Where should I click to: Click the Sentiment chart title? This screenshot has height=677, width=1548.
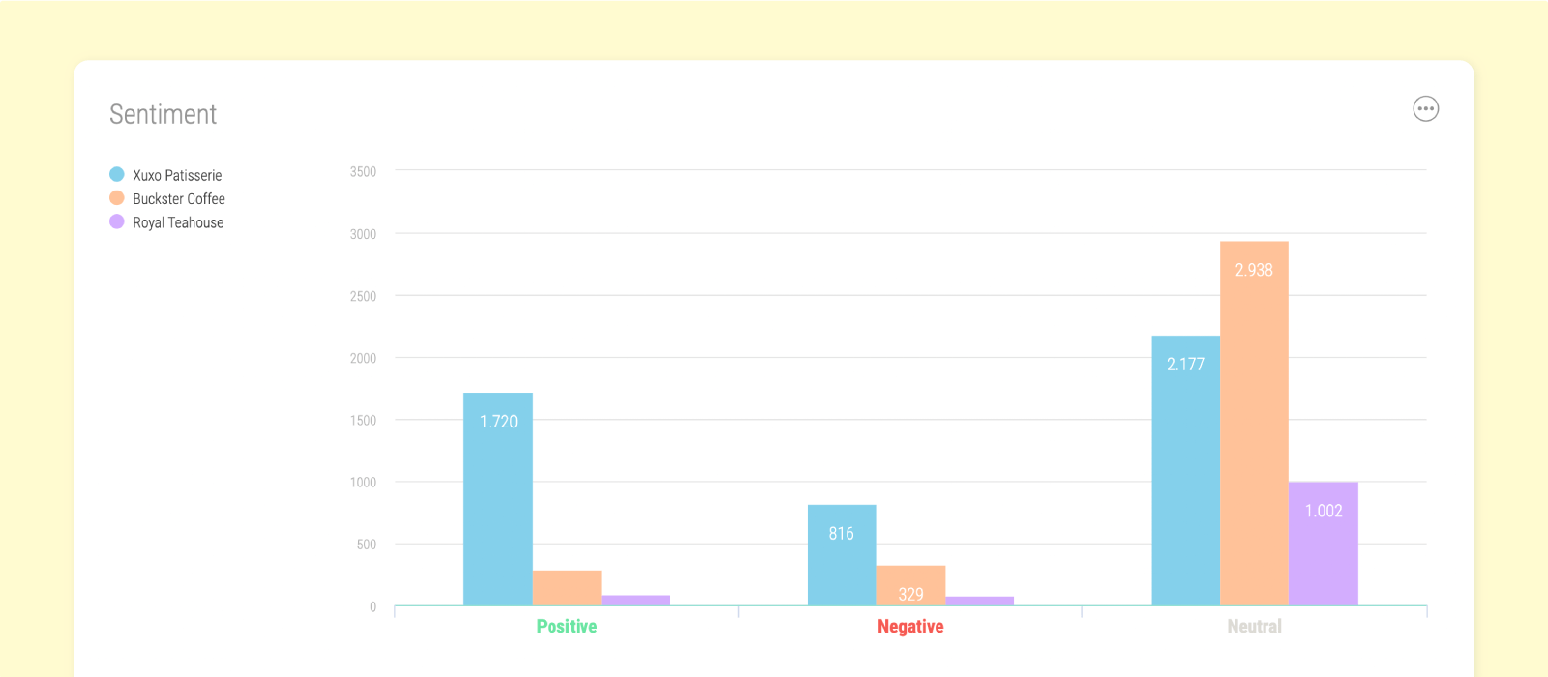click(162, 114)
